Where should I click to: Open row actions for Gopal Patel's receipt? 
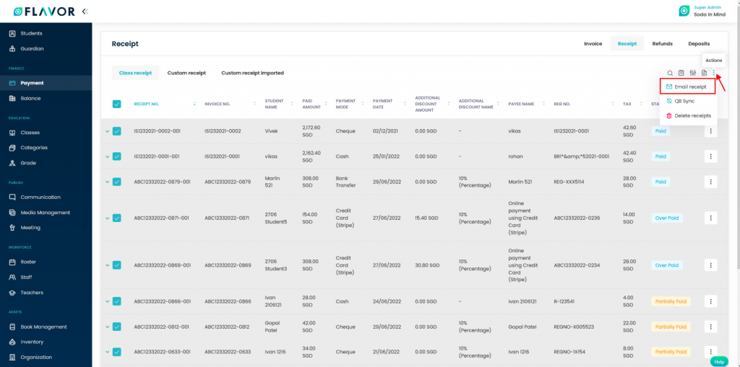[710, 327]
